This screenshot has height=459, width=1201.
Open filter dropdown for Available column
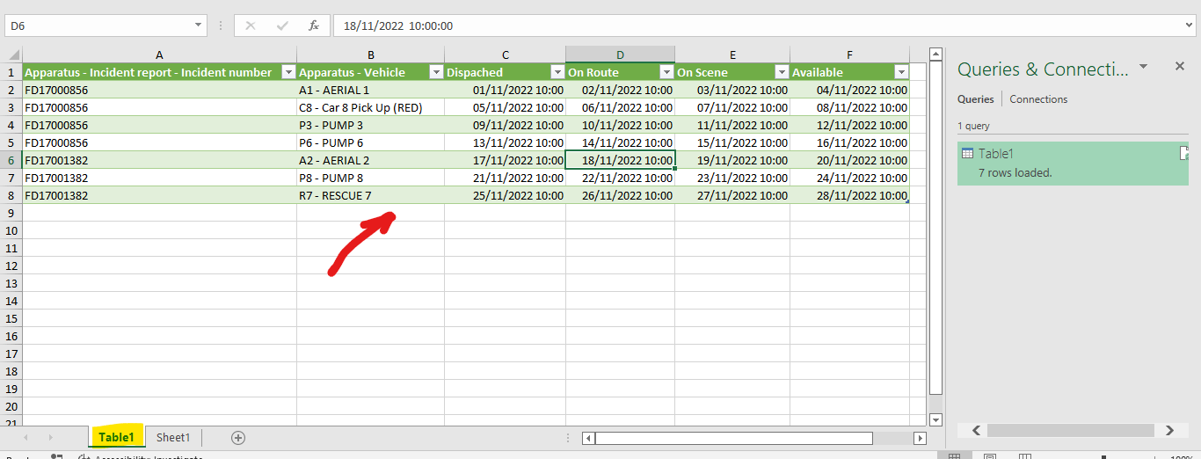(900, 72)
